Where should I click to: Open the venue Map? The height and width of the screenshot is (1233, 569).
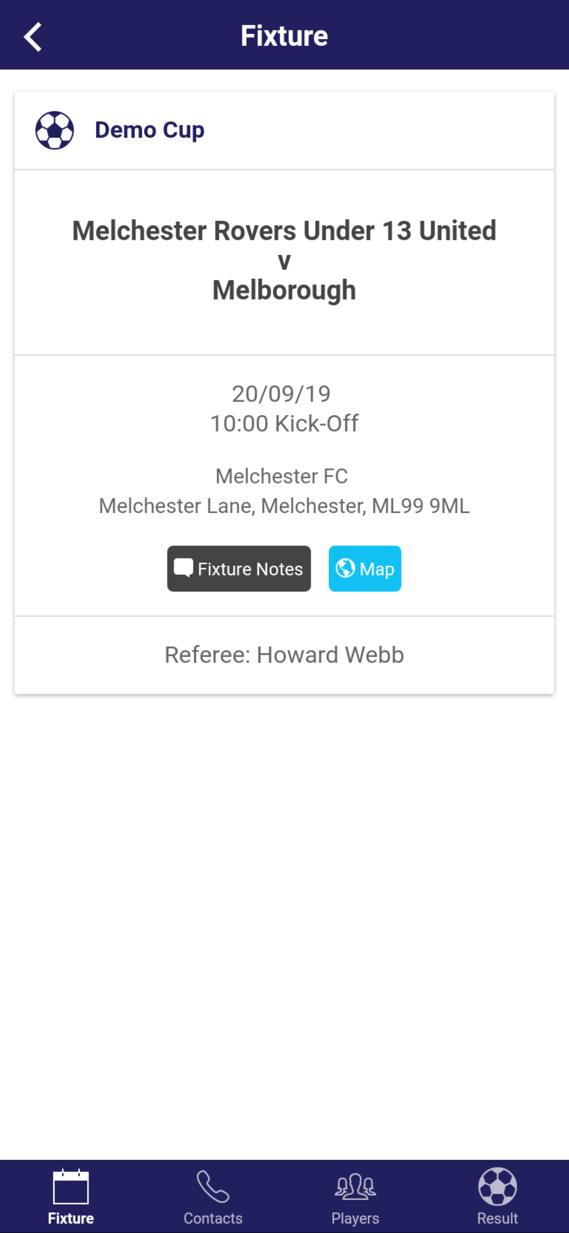(x=365, y=569)
